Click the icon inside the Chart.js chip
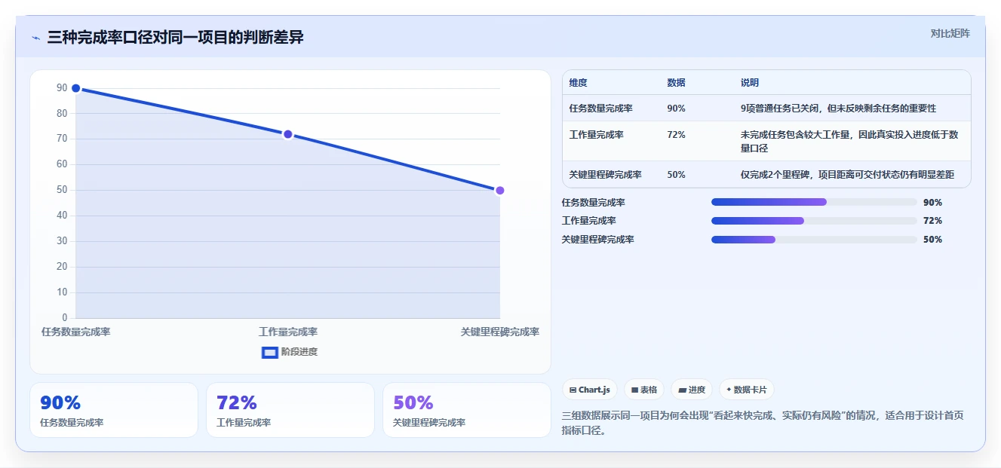This screenshot has height=468, width=1001. click(x=573, y=390)
